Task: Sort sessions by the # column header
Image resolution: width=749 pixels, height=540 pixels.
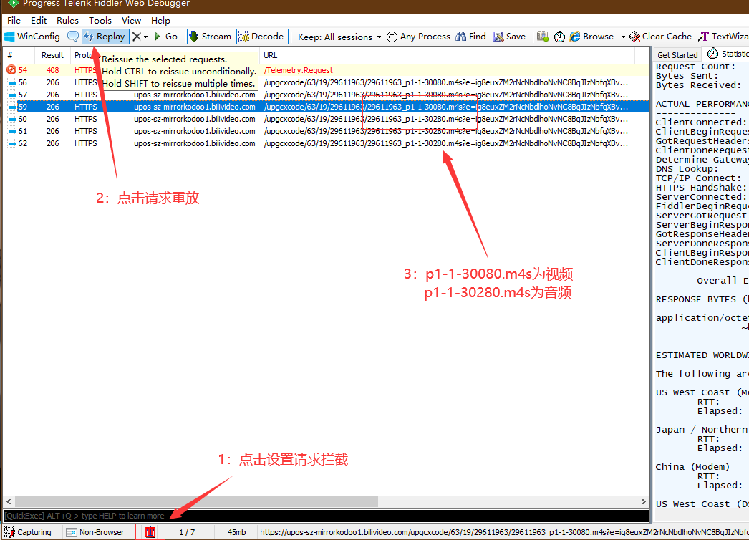Action: pos(19,55)
